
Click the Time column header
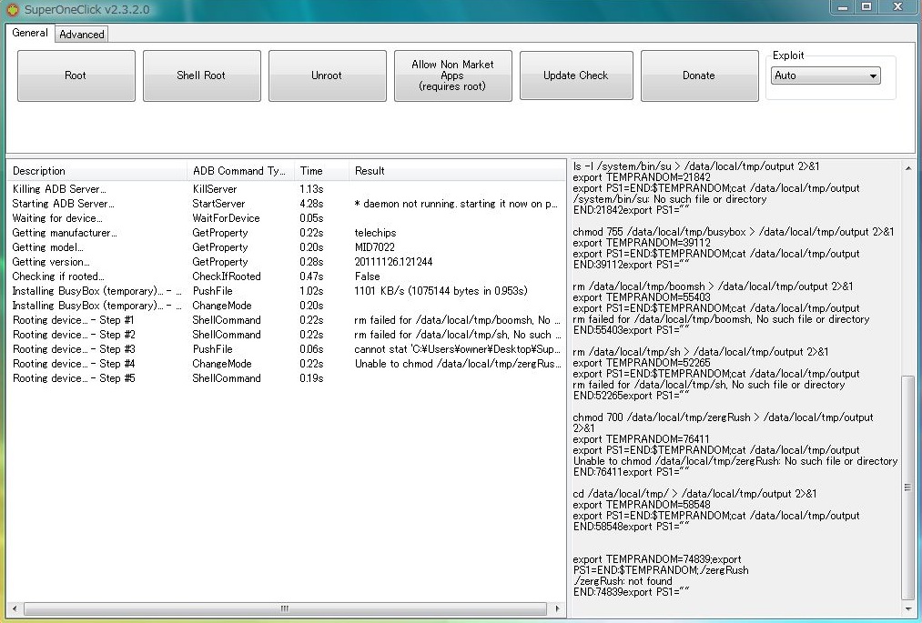click(x=320, y=171)
